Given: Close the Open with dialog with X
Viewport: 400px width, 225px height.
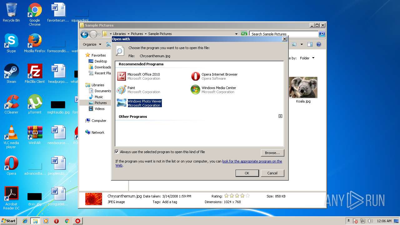Looking at the screenshot, I should [284, 39].
